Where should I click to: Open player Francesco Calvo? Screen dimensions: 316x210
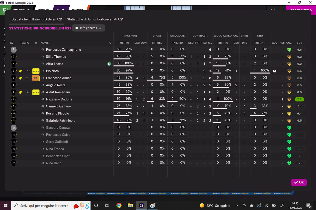point(58,135)
